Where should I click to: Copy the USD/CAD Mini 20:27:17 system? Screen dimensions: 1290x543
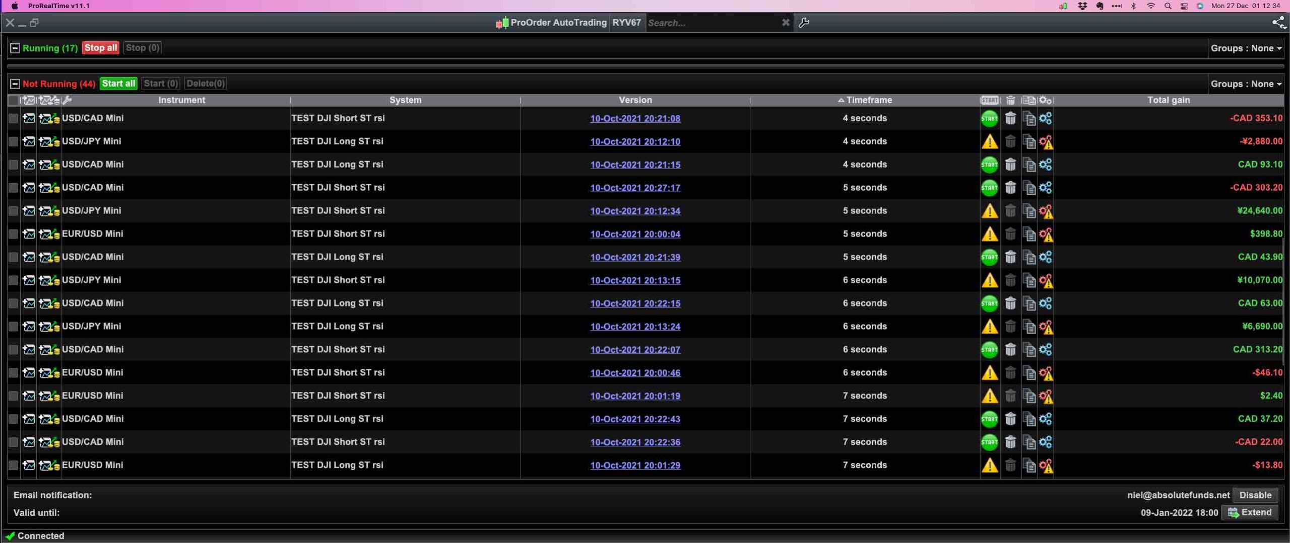(1028, 188)
